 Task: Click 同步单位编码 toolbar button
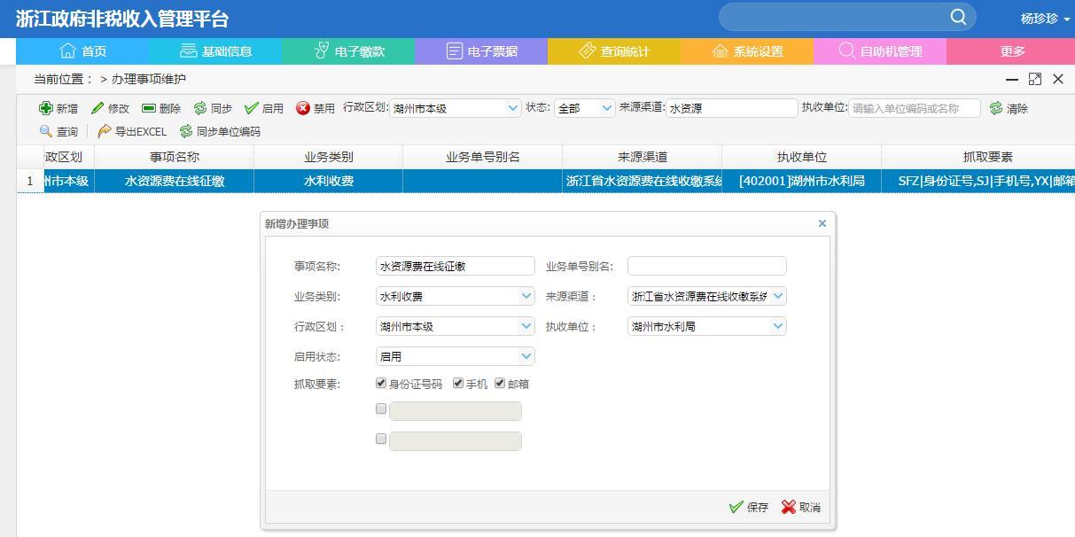pyautogui.click(x=220, y=131)
